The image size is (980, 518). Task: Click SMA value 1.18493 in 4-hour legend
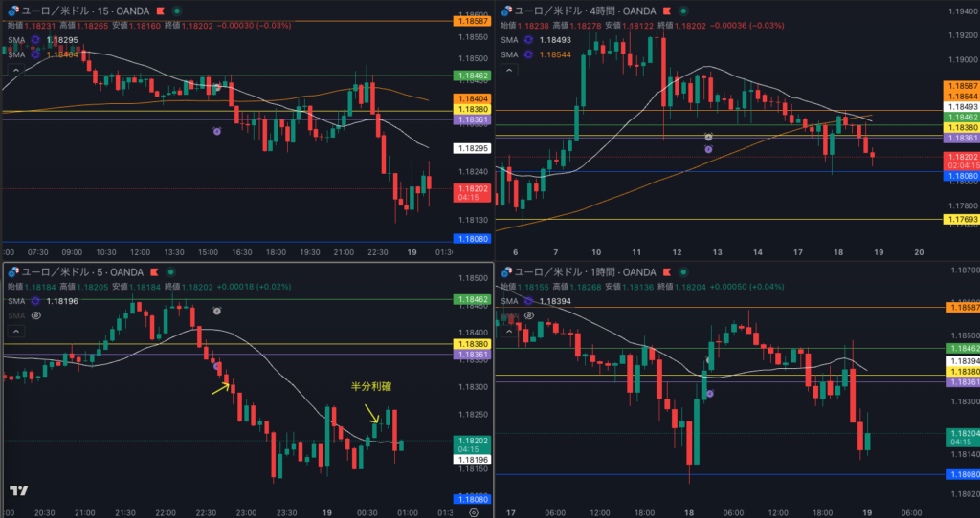pos(555,40)
